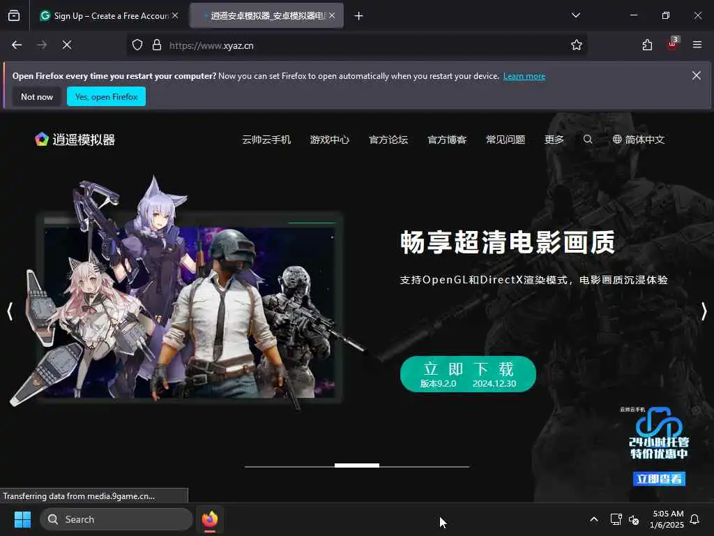This screenshot has height=536, width=714.
Task: Select the 逍遥安卓模拟器 tab
Action: point(266,16)
